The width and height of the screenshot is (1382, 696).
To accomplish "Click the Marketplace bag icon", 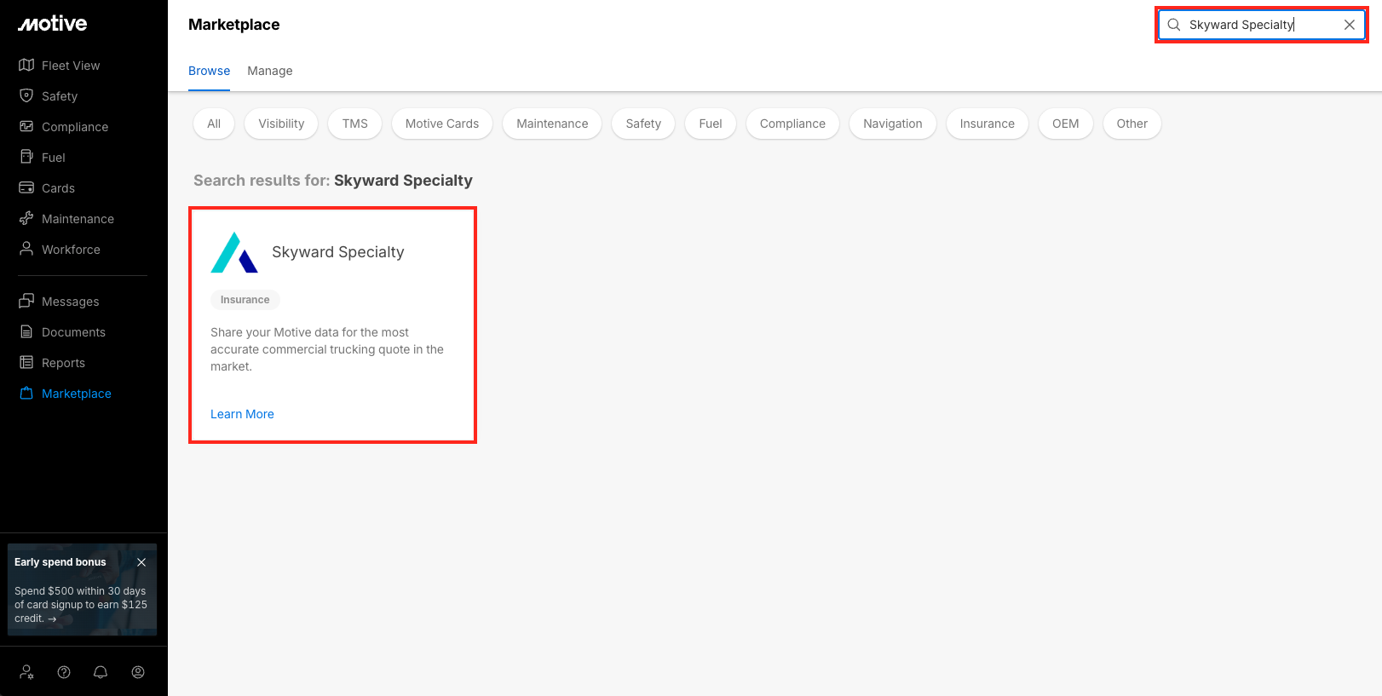I will coord(26,394).
